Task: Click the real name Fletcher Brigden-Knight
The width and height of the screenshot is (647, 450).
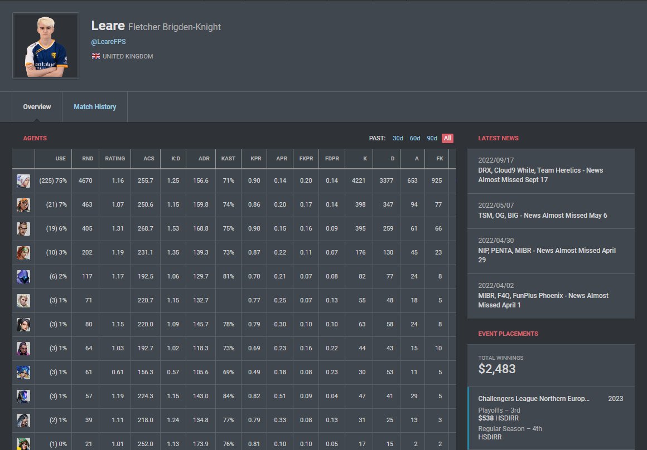Action: click(x=175, y=27)
